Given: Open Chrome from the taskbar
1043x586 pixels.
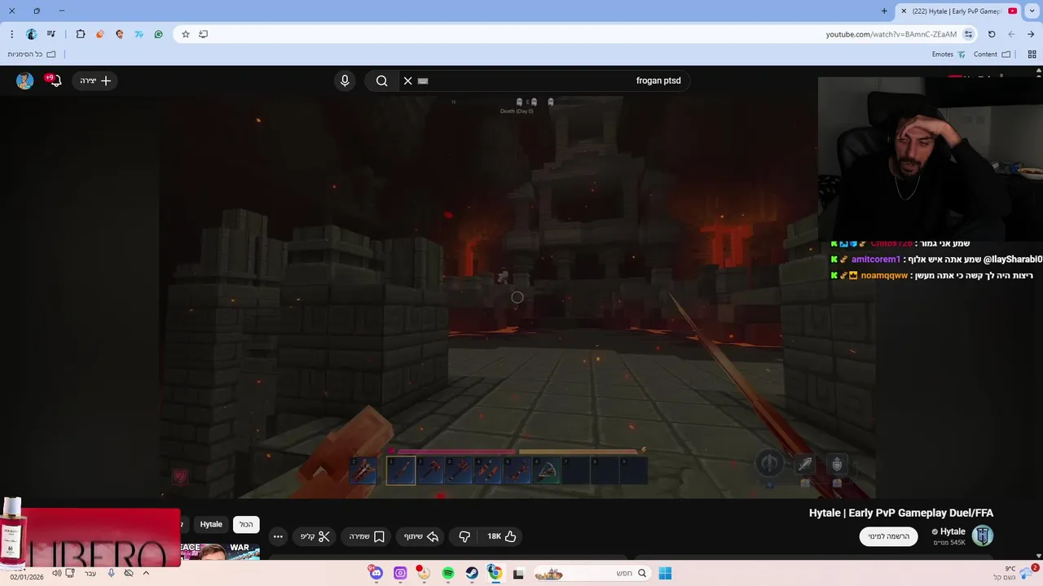Looking at the screenshot, I should 495,573.
